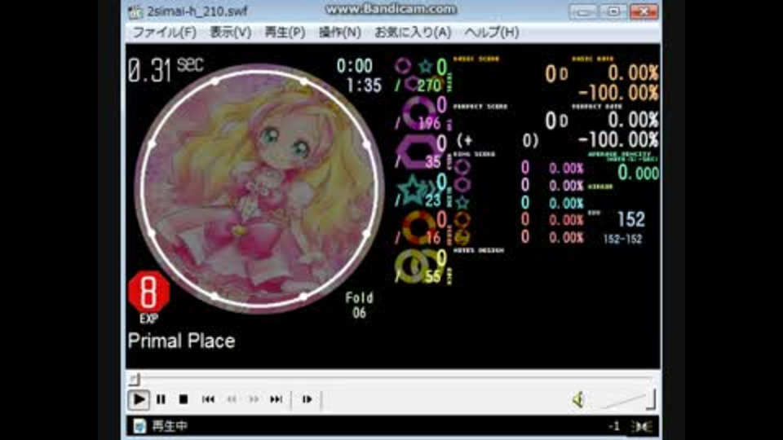
Task: Pause playback with the pause button
Action: 161,399
